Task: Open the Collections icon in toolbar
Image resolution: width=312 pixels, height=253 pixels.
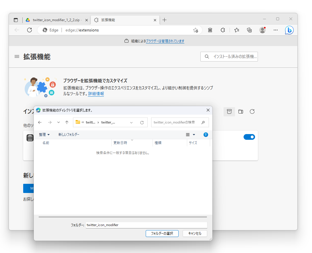Action: pos(249,30)
